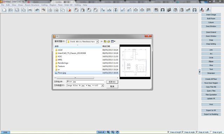Select the Texture folder

pos(61,66)
